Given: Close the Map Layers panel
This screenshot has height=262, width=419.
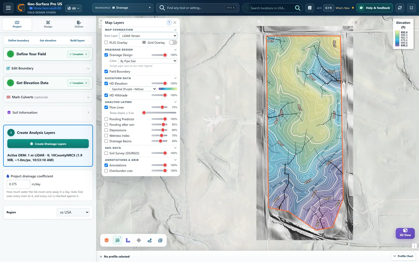Looking at the screenshot, I should tap(175, 23).
